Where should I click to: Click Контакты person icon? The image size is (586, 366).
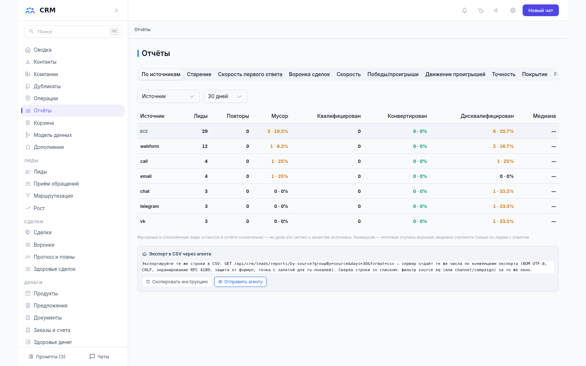pyautogui.click(x=28, y=62)
